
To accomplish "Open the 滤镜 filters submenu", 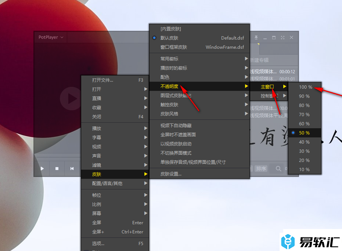I will 115,165.
